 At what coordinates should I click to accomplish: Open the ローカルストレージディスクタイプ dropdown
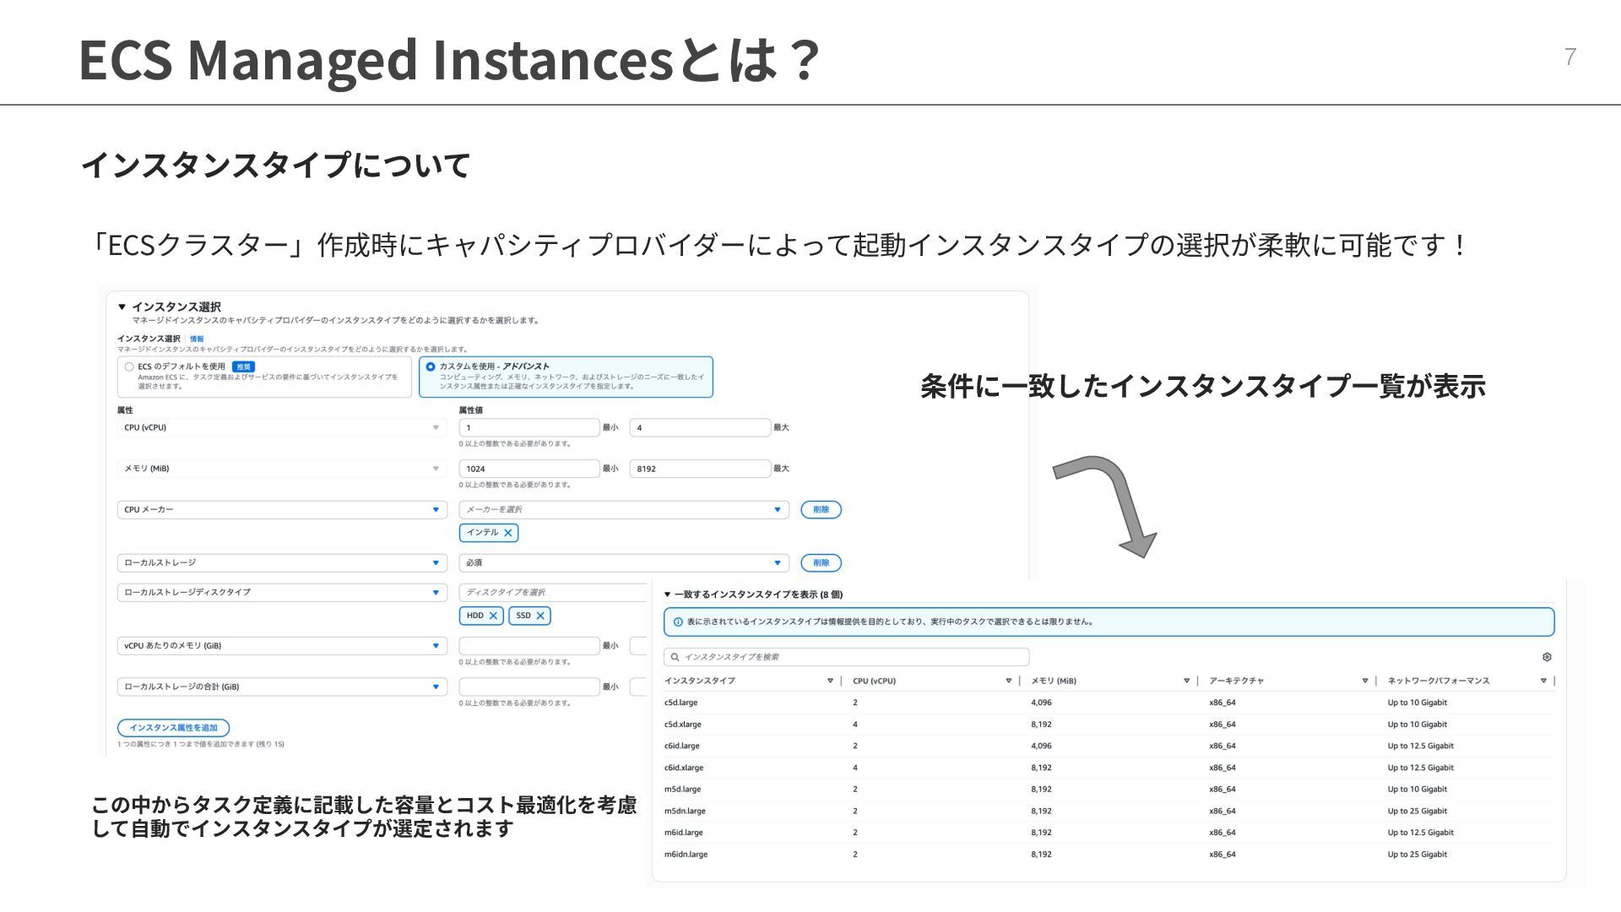point(281,593)
